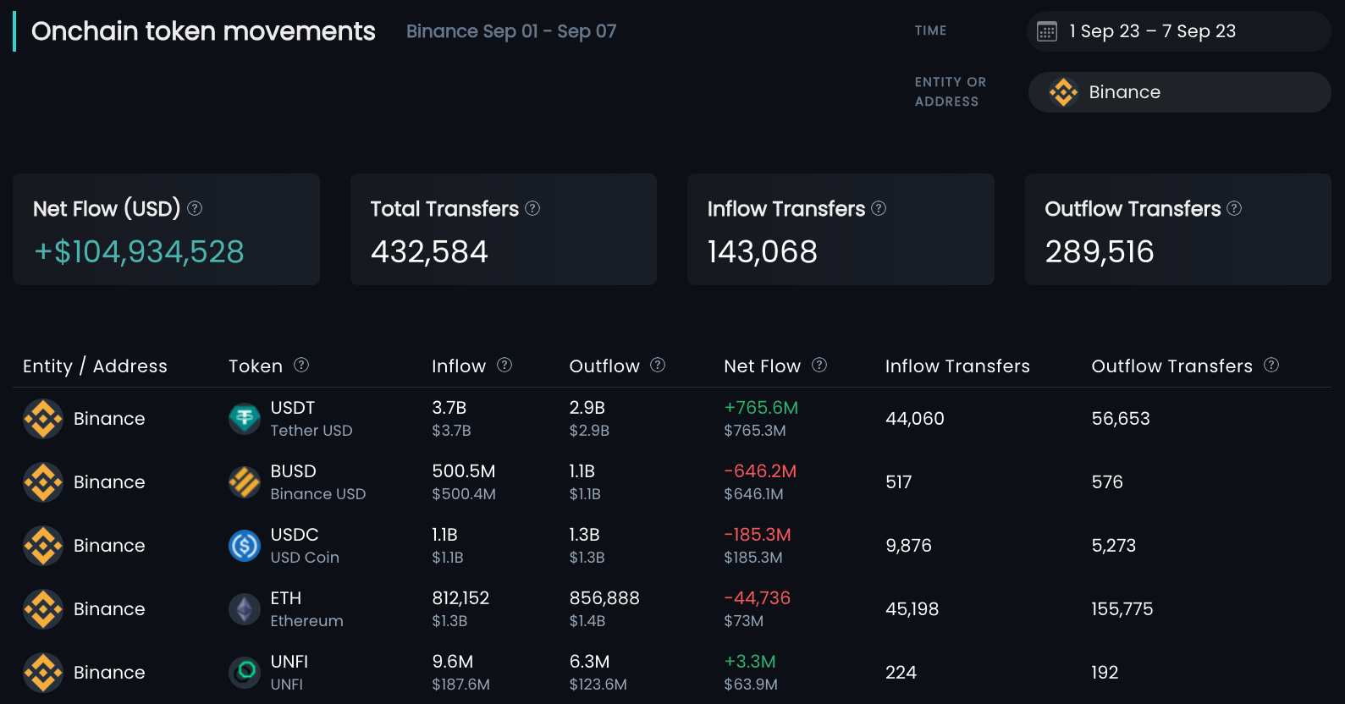
Task: Click the Ethereum token icon
Action: point(245,609)
